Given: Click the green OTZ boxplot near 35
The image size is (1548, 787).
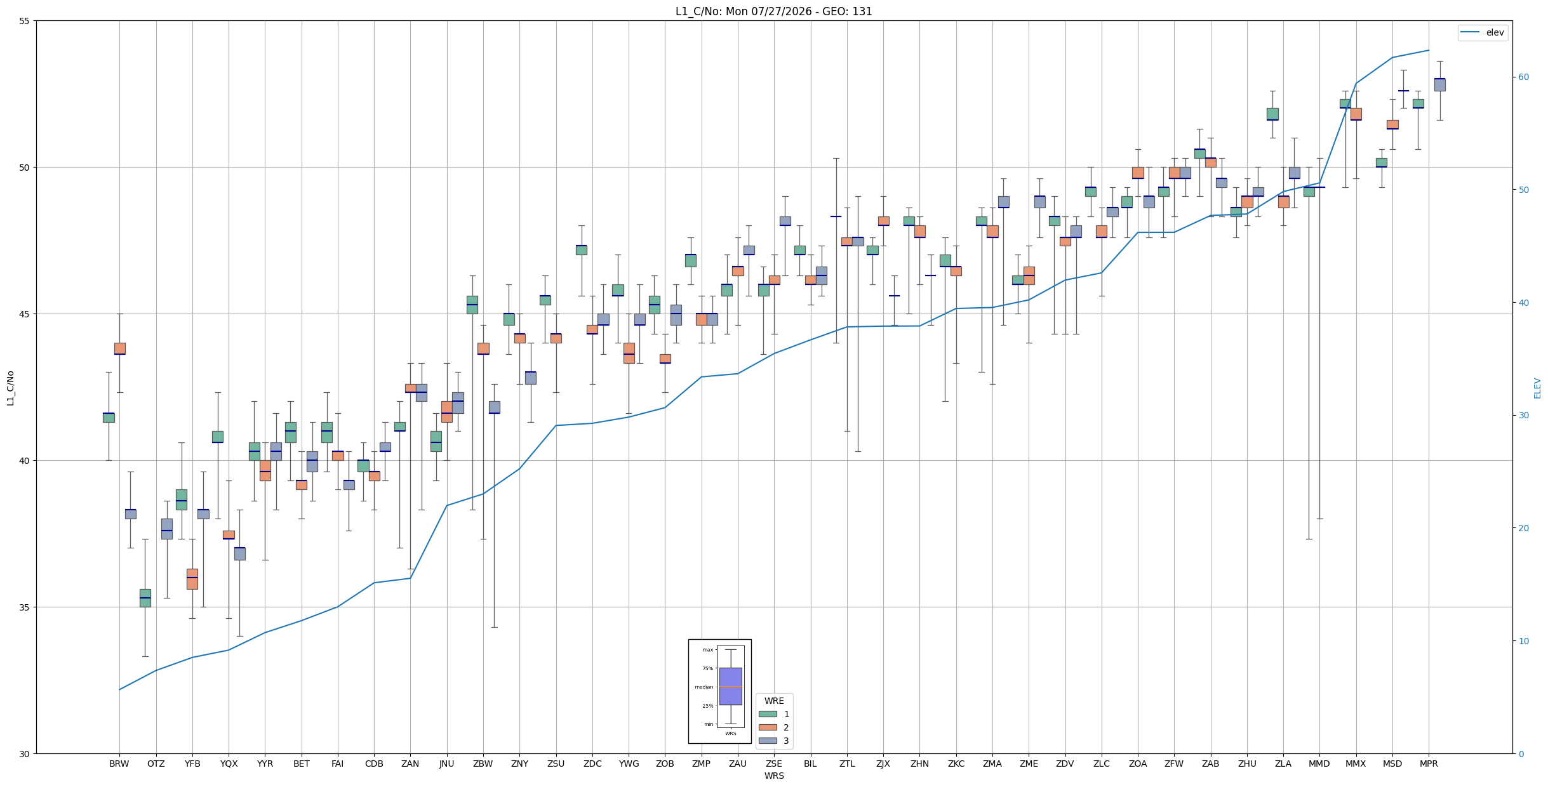Looking at the screenshot, I should [x=145, y=598].
